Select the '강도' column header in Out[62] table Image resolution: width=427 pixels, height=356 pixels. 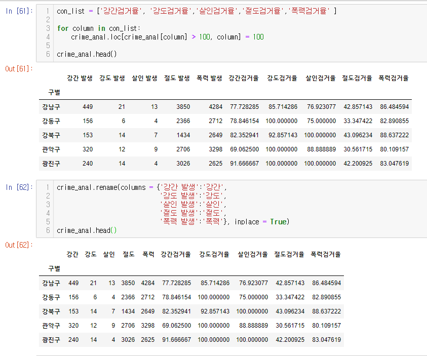click(x=91, y=255)
